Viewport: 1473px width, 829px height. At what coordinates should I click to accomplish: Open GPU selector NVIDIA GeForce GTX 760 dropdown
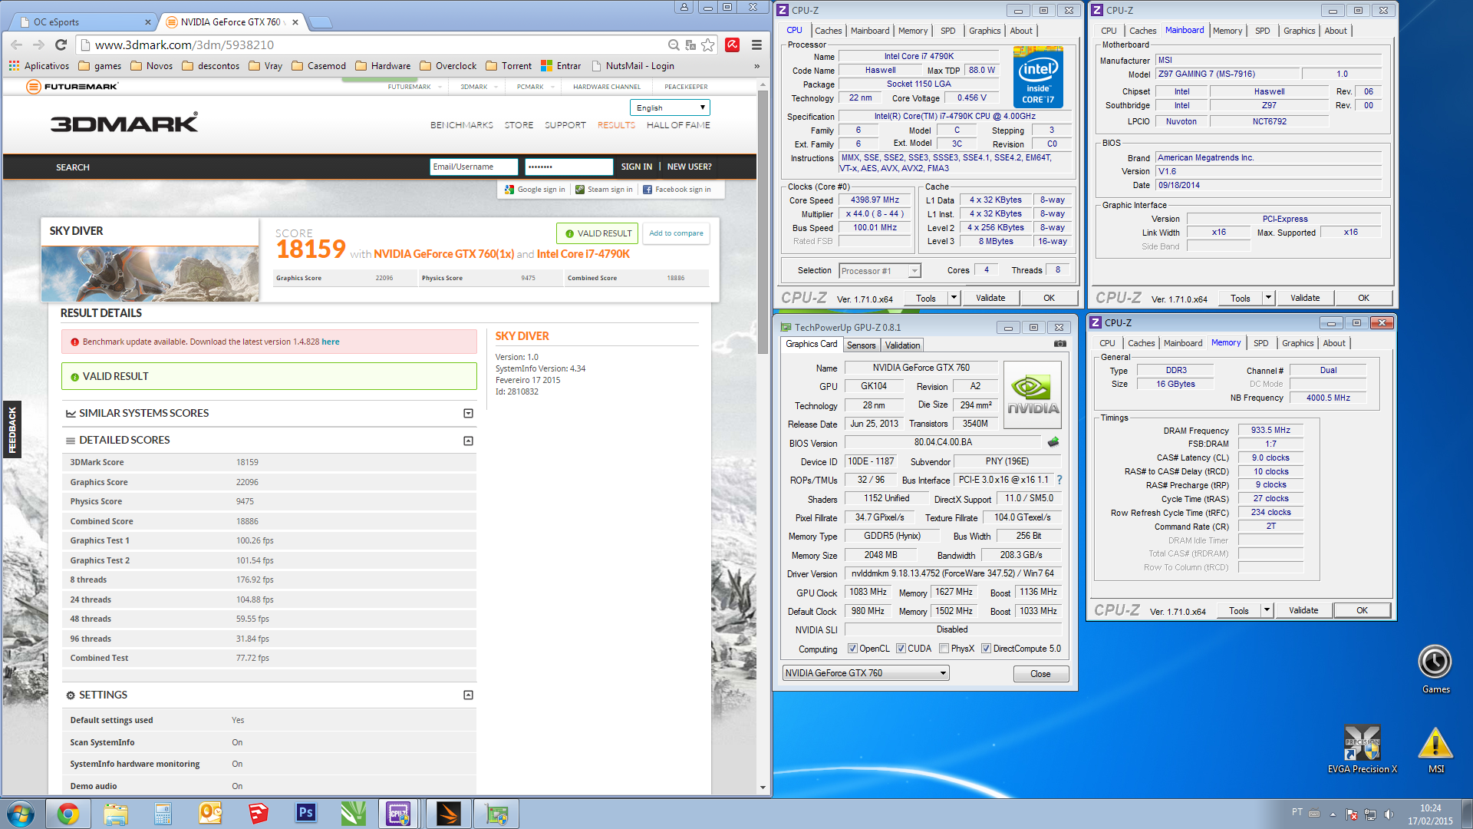click(866, 673)
